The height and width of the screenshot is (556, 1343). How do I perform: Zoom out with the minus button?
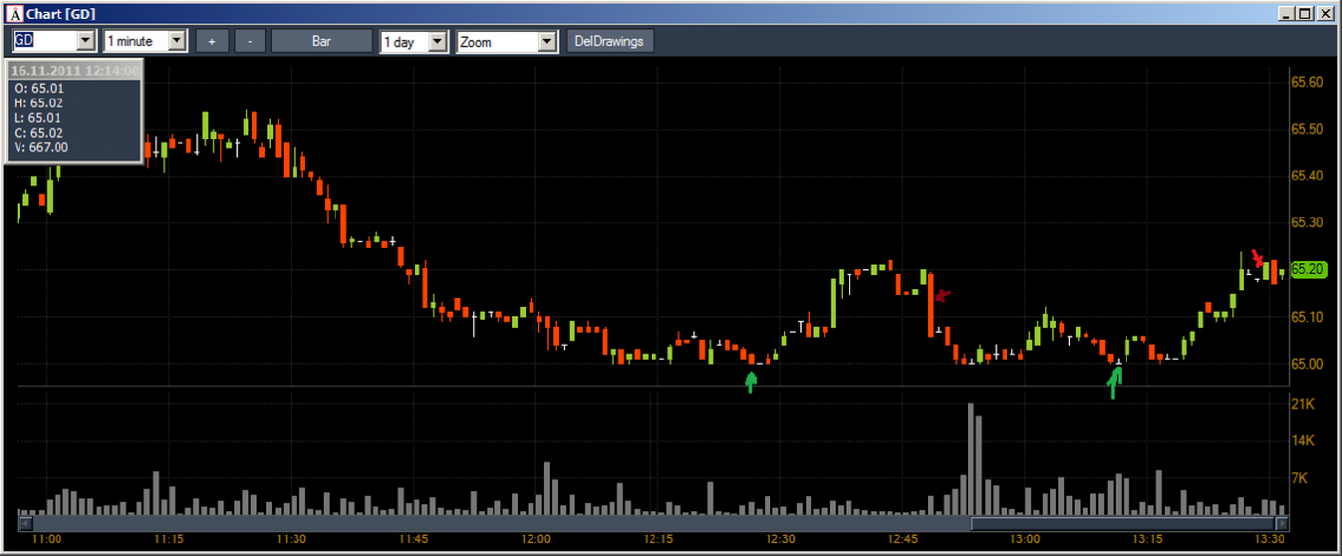(x=250, y=41)
